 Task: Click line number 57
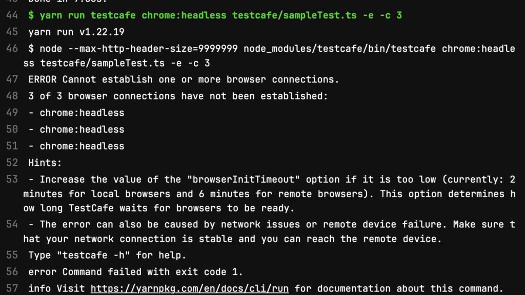coord(12,288)
